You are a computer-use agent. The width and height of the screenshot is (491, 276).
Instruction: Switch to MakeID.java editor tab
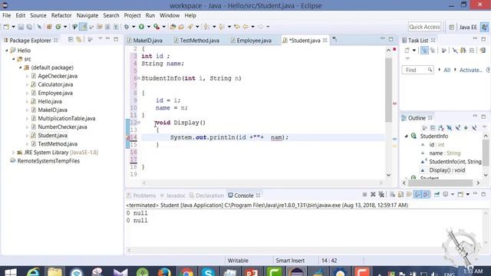pos(145,41)
